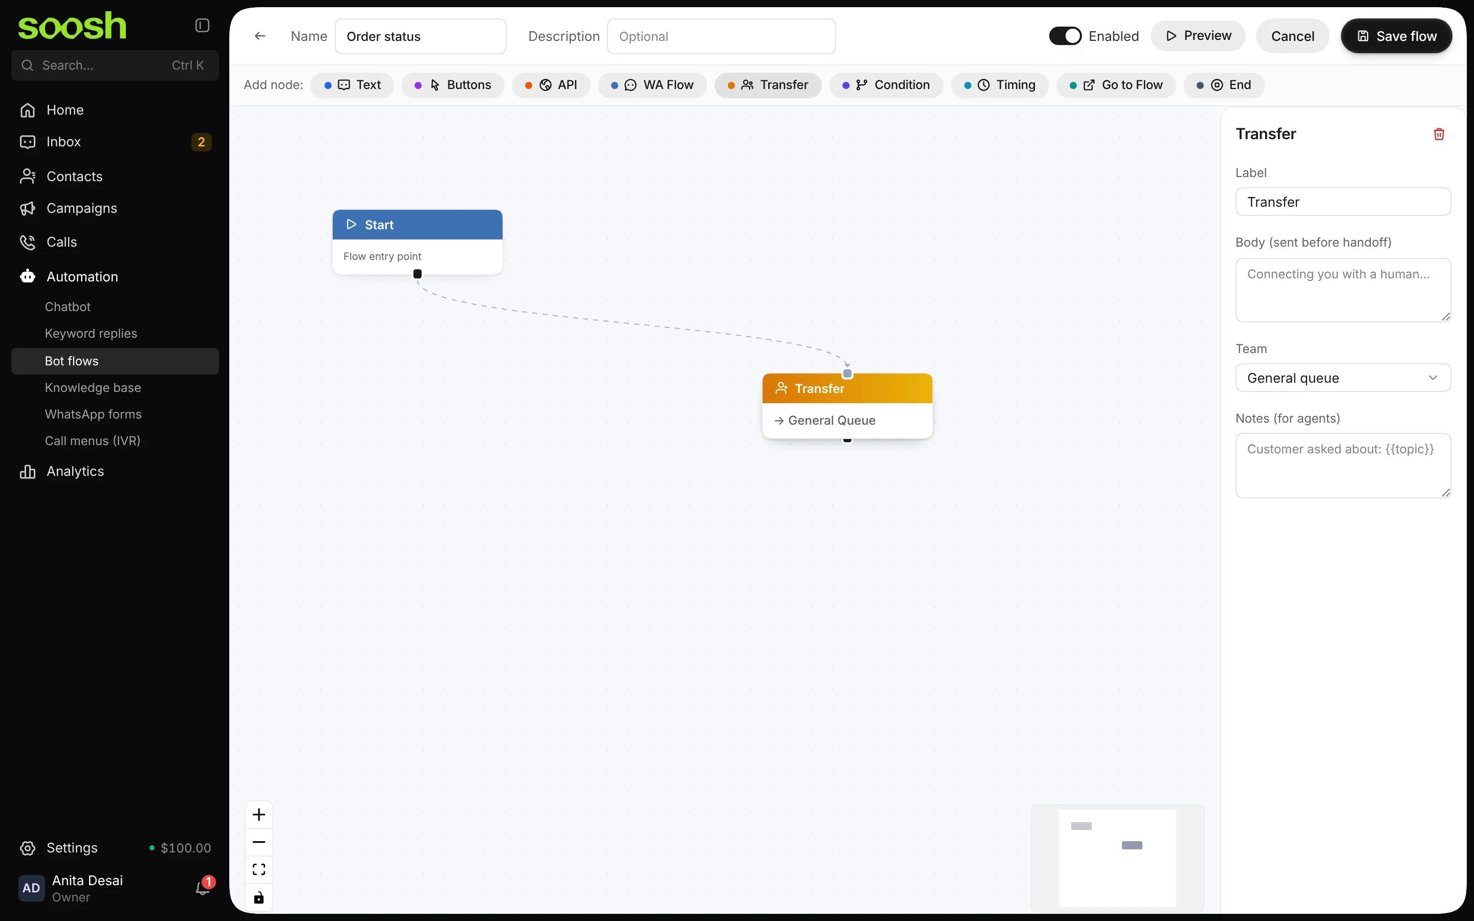Image resolution: width=1474 pixels, height=921 pixels.
Task: Open the Team dropdown
Action: [x=1342, y=378]
